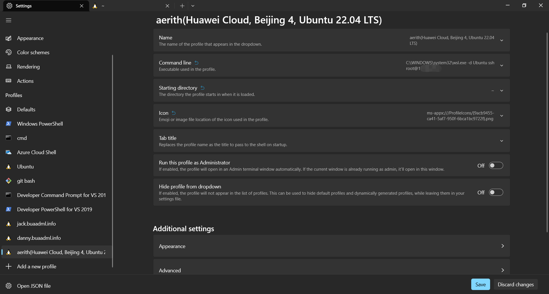Select the jack.buaadml.info profile
The image size is (549, 294).
(57, 224)
